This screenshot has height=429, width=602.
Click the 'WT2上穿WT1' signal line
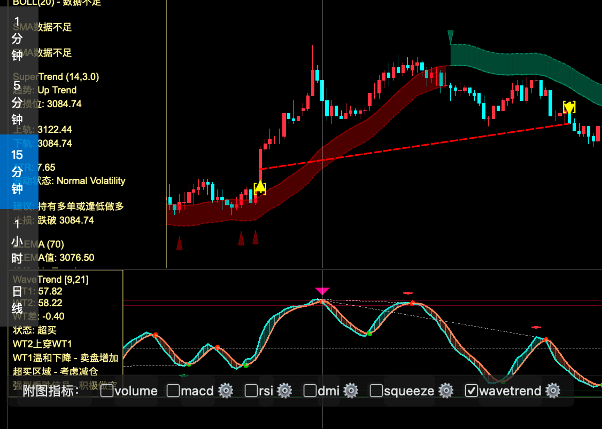pyautogui.click(x=42, y=344)
